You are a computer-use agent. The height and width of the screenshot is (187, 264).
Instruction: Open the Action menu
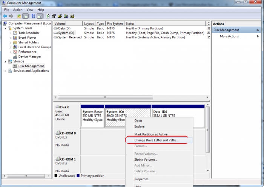pyautogui.click(x=18, y=10)
